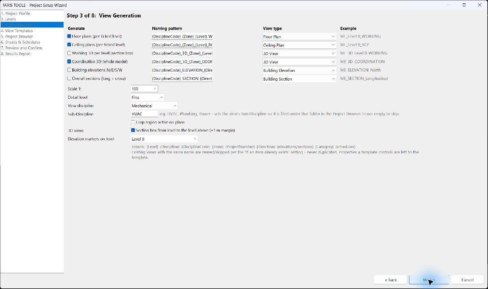Click the Detail level label

(x=78, y=97)
